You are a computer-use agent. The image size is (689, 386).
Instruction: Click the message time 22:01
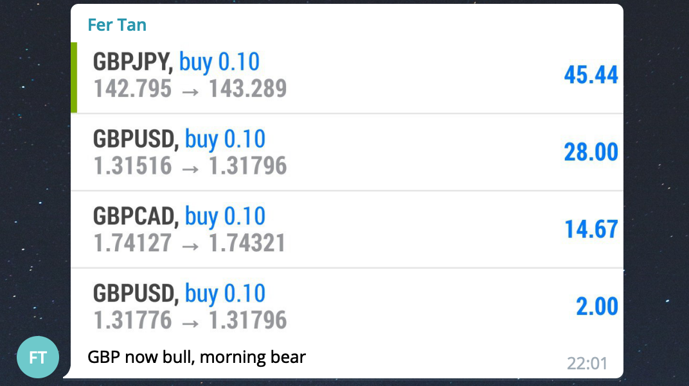click(x=587, y=363)
